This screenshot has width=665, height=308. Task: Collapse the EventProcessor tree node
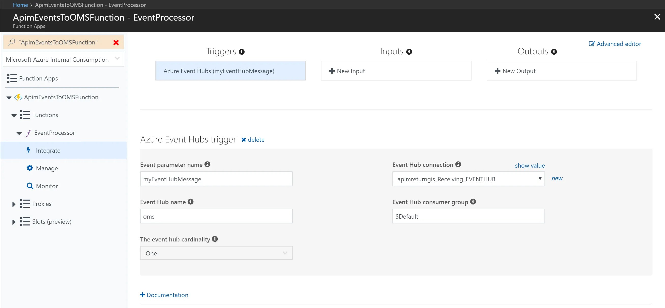tap(19, 133)
